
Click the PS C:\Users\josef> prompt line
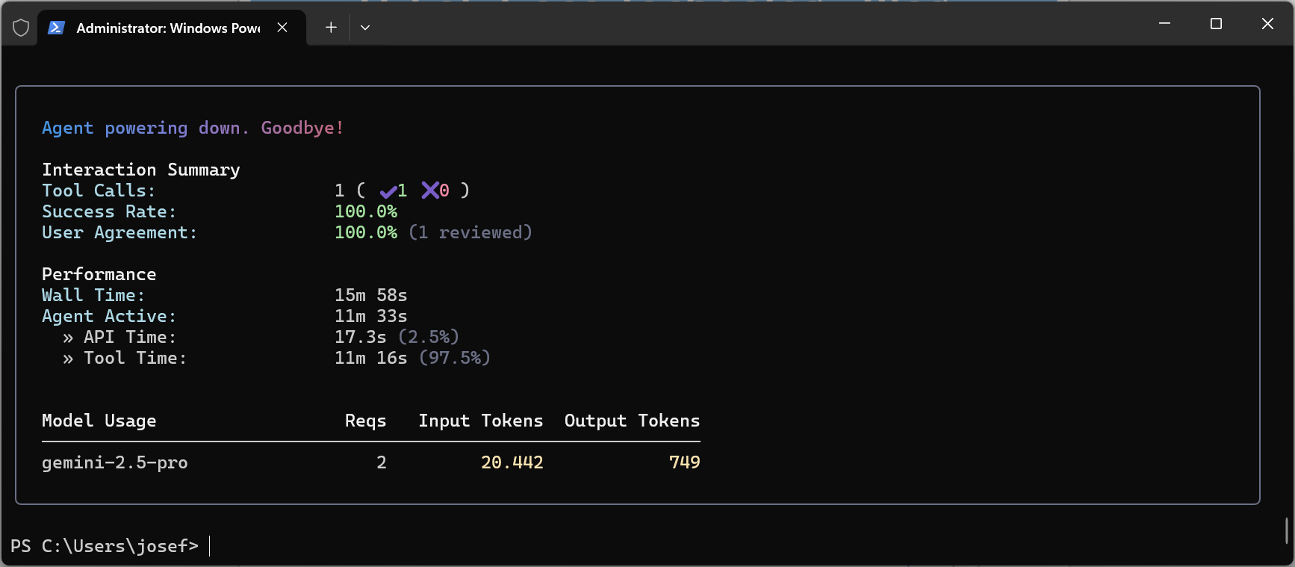pyautogui.click(x=105, y=546)
